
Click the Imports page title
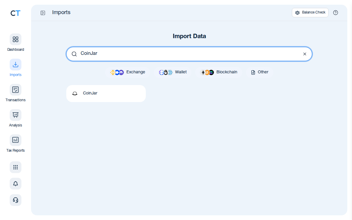point(61,12)
